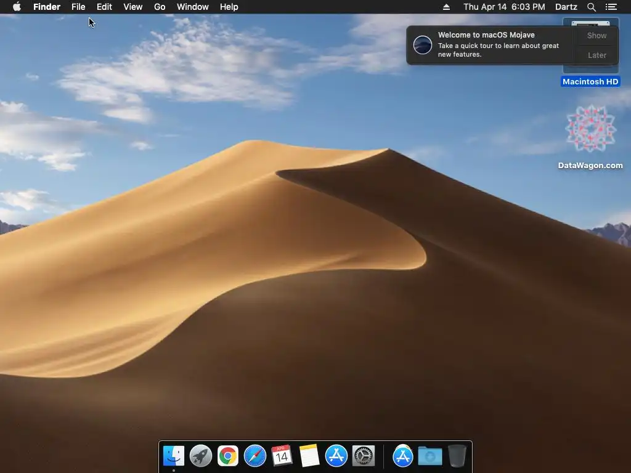Open the Help menu
This screenshot has height=473, width=631.
point(229,7)
